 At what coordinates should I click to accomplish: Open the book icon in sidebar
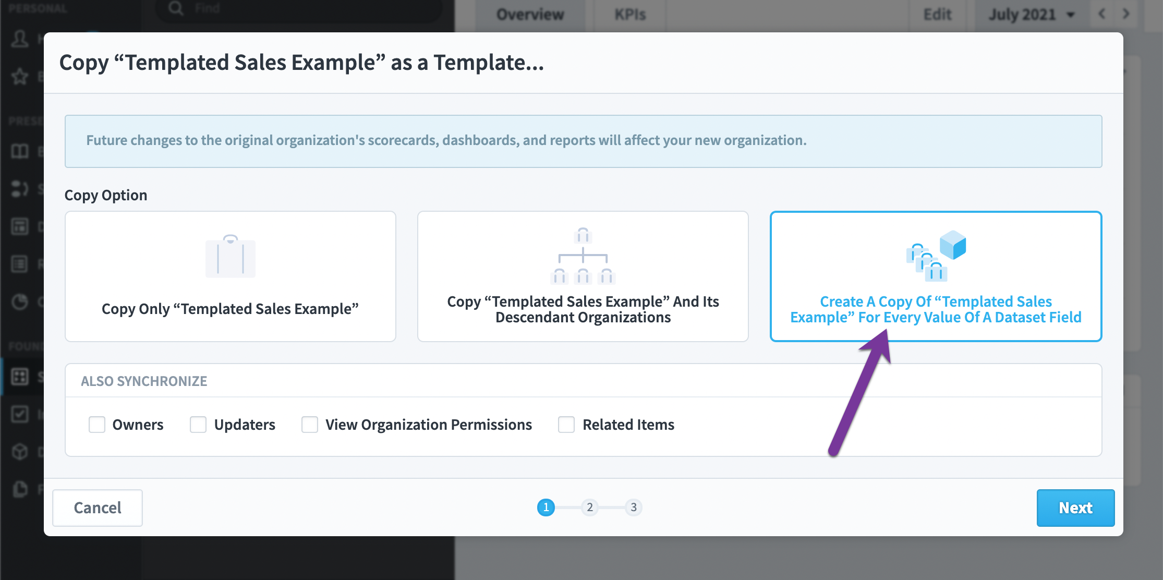pyautogui.click(x=20, y=152)
